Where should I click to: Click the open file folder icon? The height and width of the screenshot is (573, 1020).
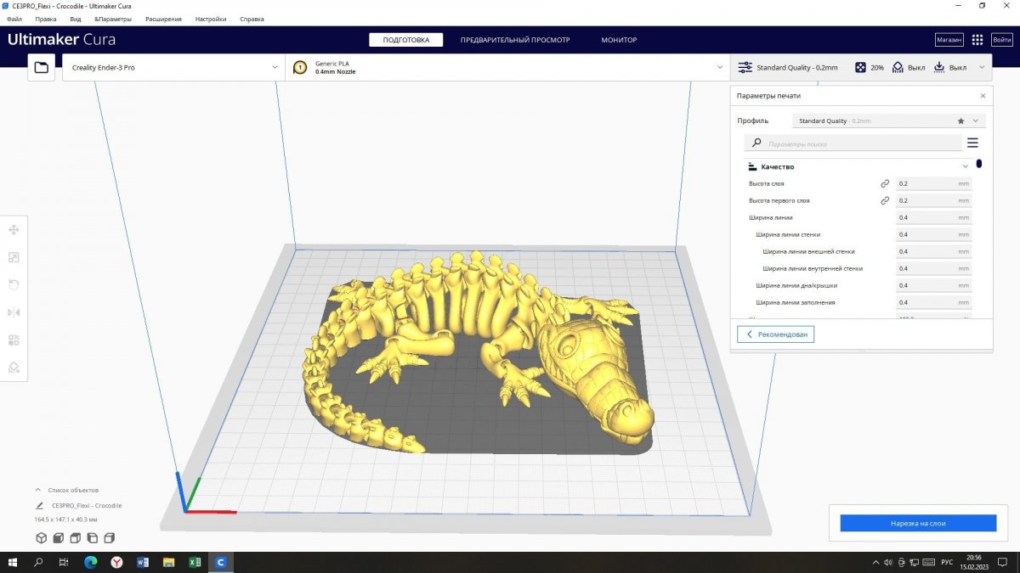click(42, 67)
